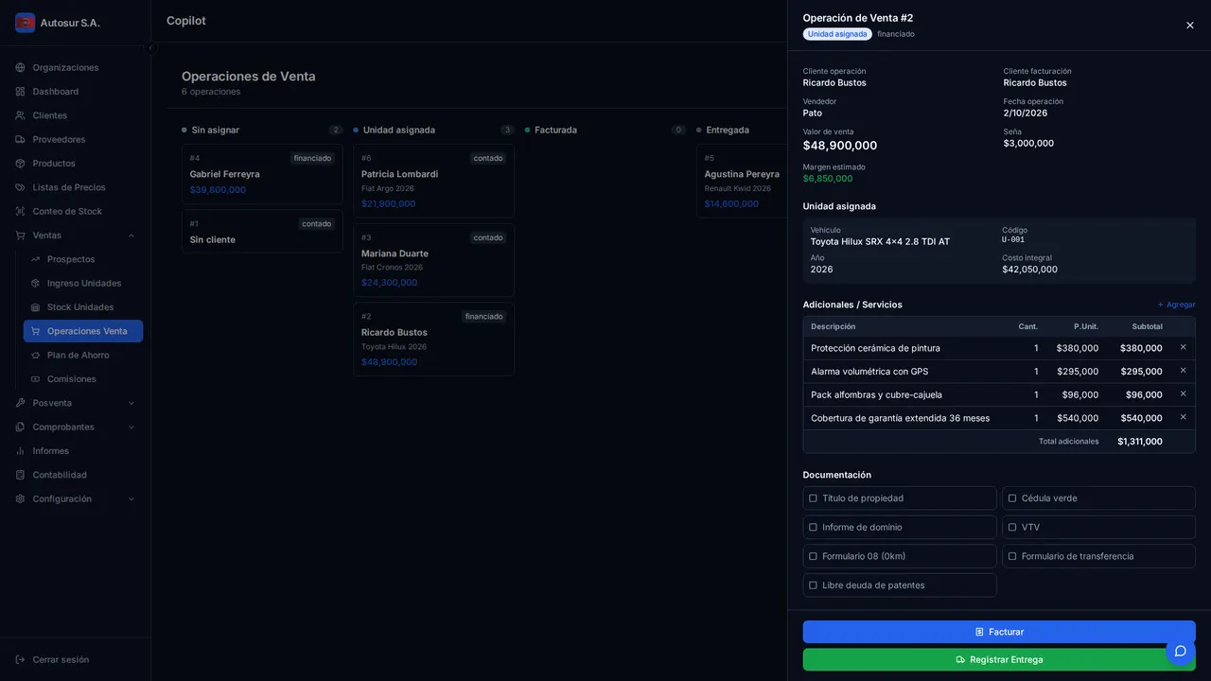
Task: Expand the Comprobantes menu section
Action: click(x=76, y=428)
